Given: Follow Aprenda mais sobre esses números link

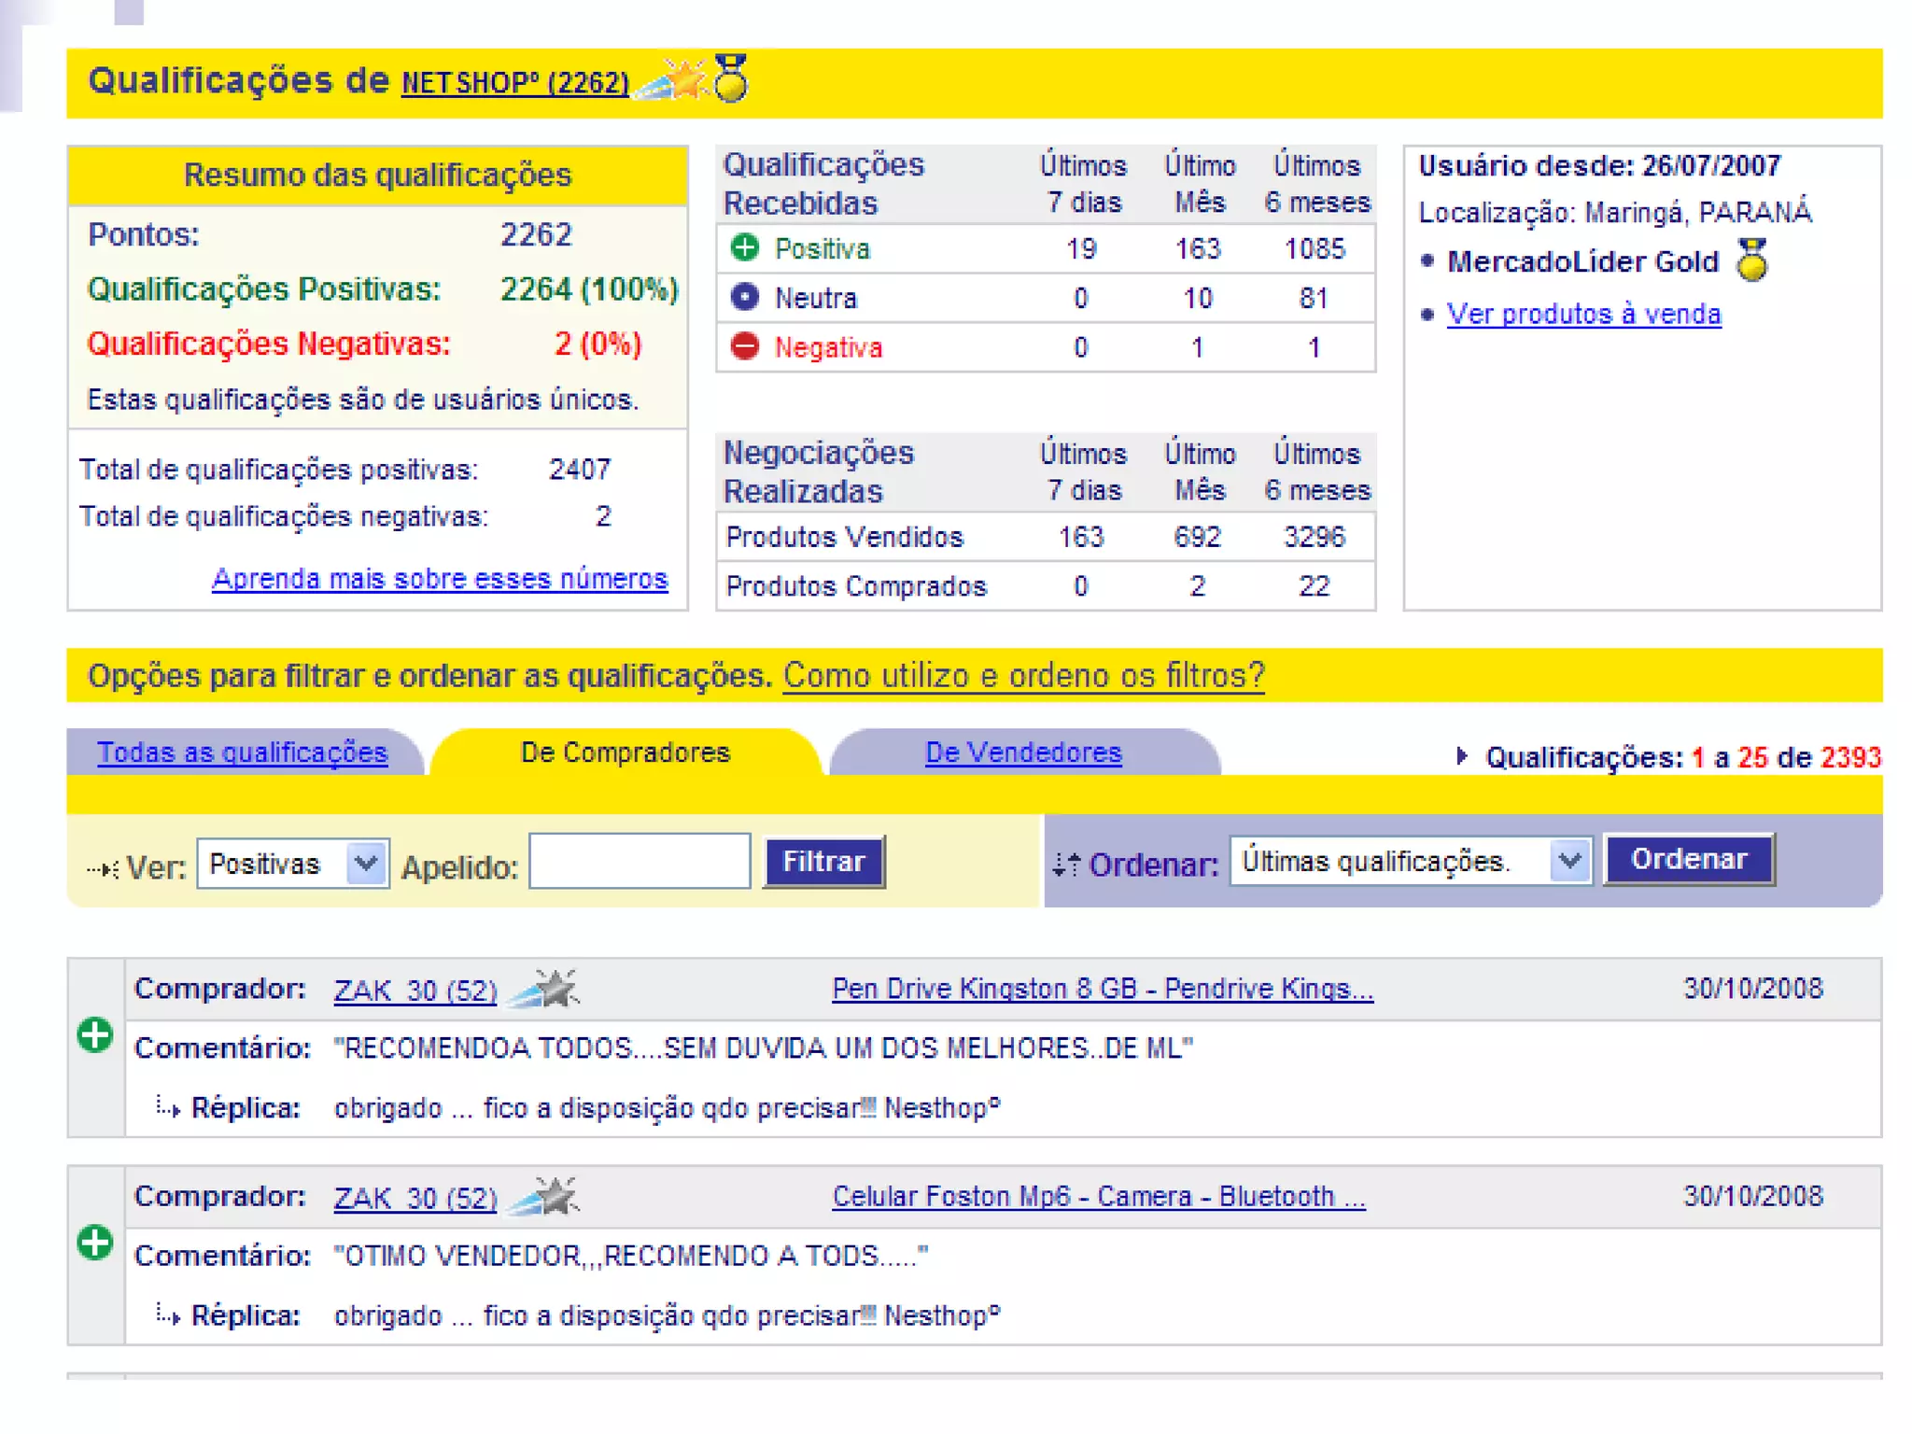Looking at the screenshot, I should [440, 579].
